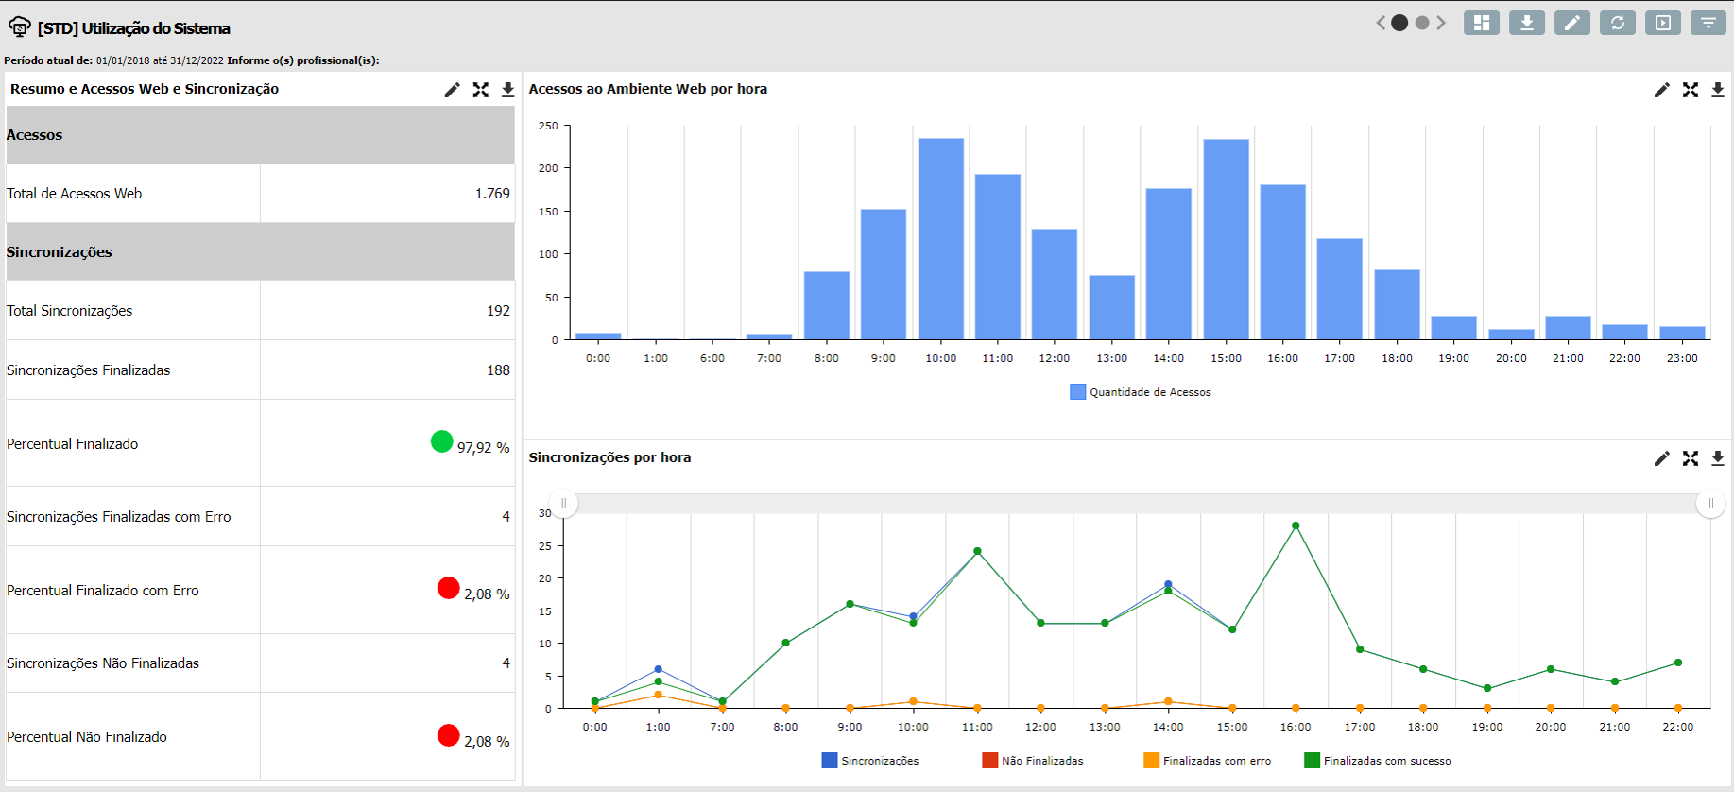Click the 15:00 bar in the web accesses chart
The width and height of the screenshot is (1734, 792).
click(1227, 239)
